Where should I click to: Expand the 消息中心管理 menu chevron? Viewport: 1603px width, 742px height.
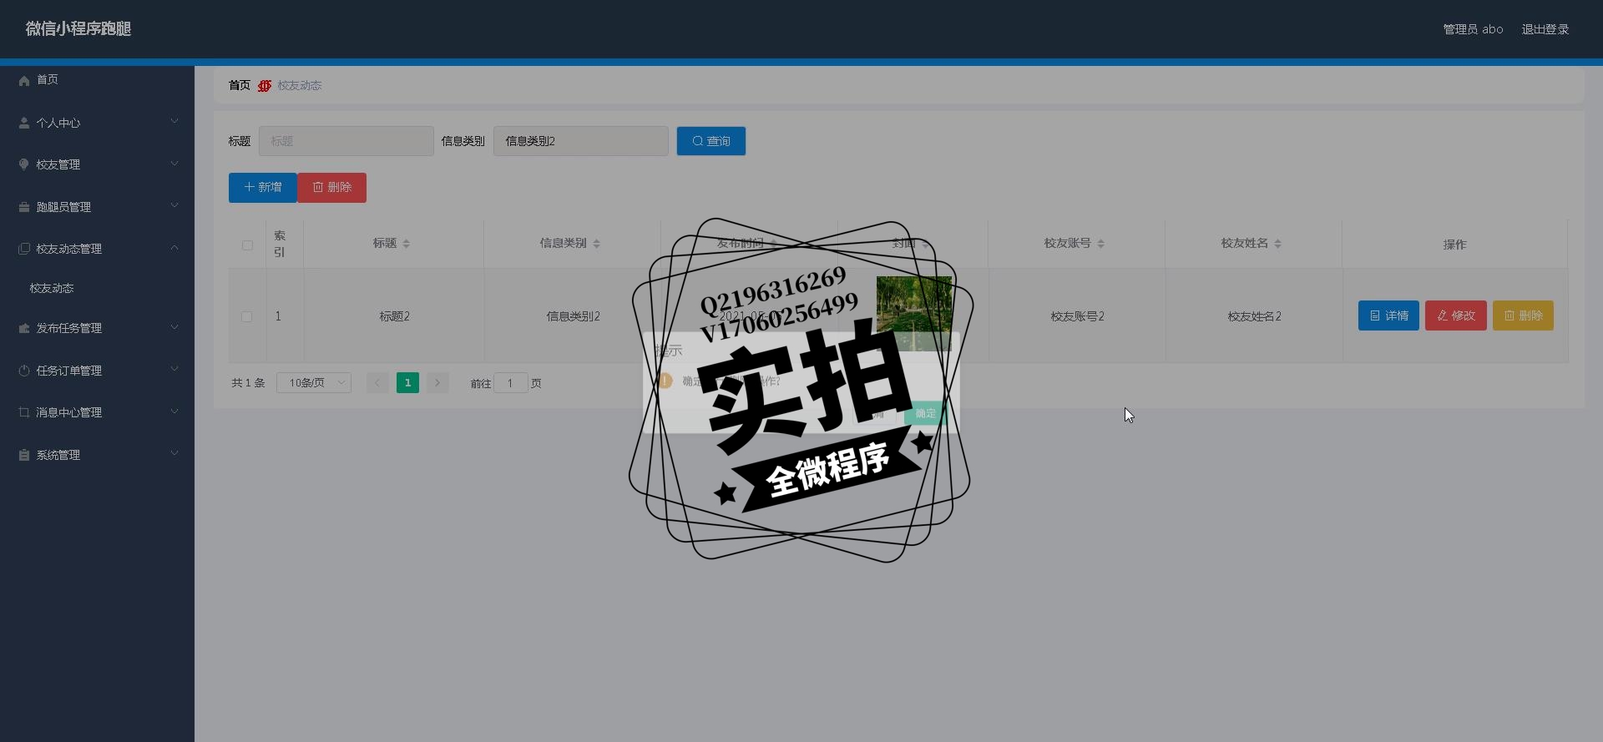(174, 411)
